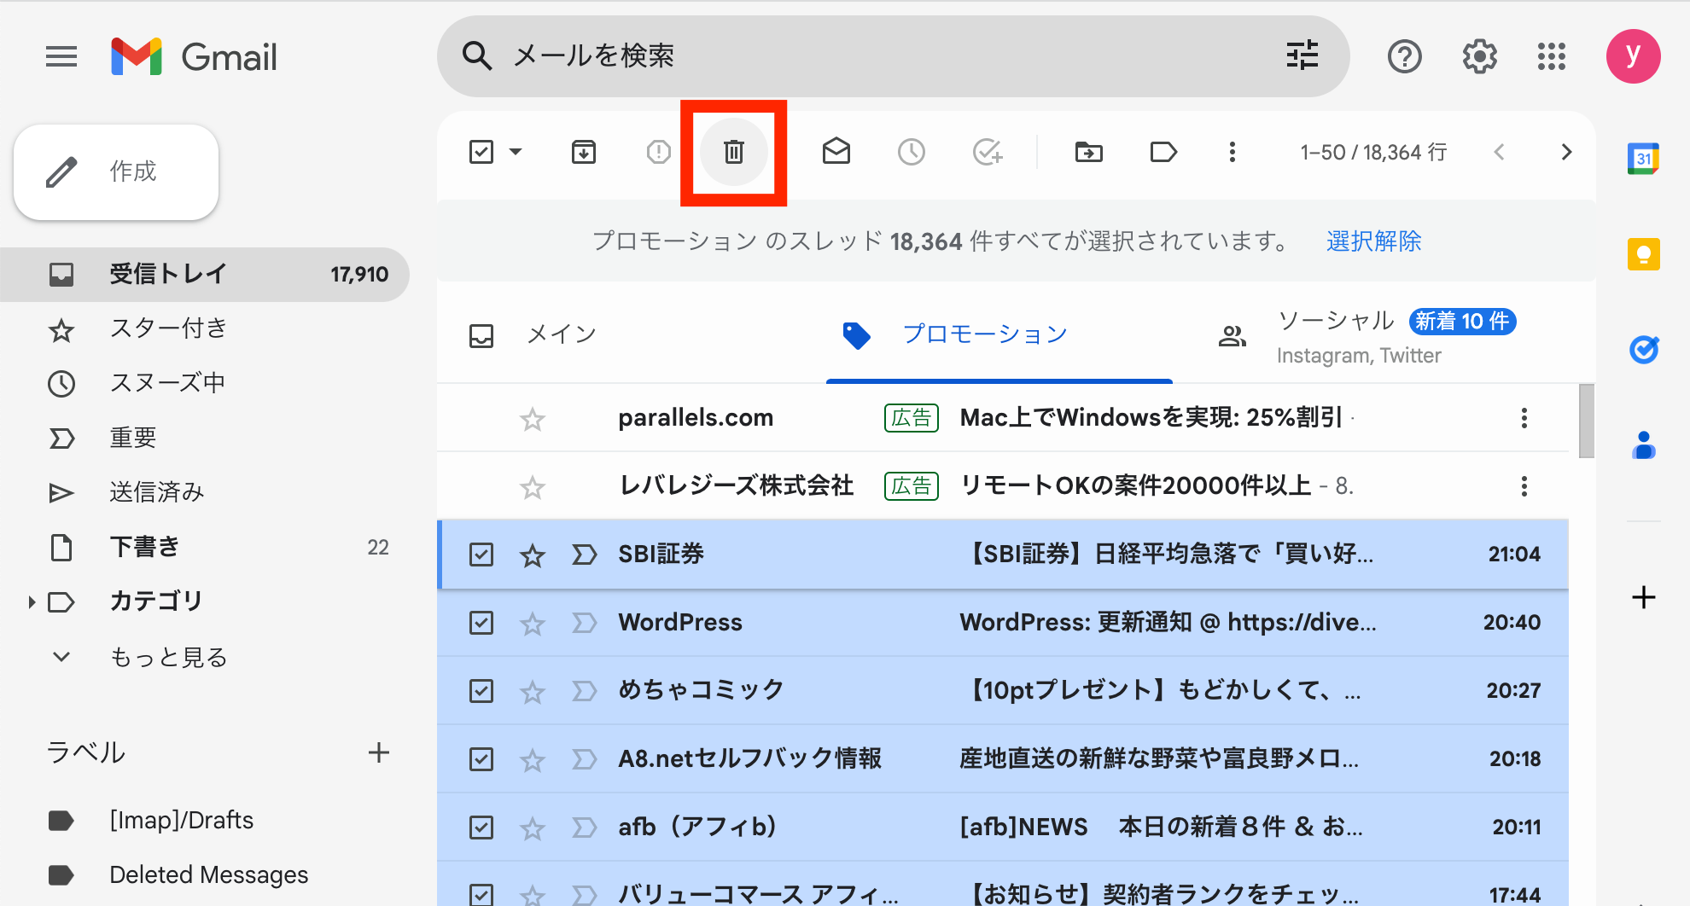Switch to the プロモーション tab
The height and width of the screenshot is (906, 1690).
[999, 334]
